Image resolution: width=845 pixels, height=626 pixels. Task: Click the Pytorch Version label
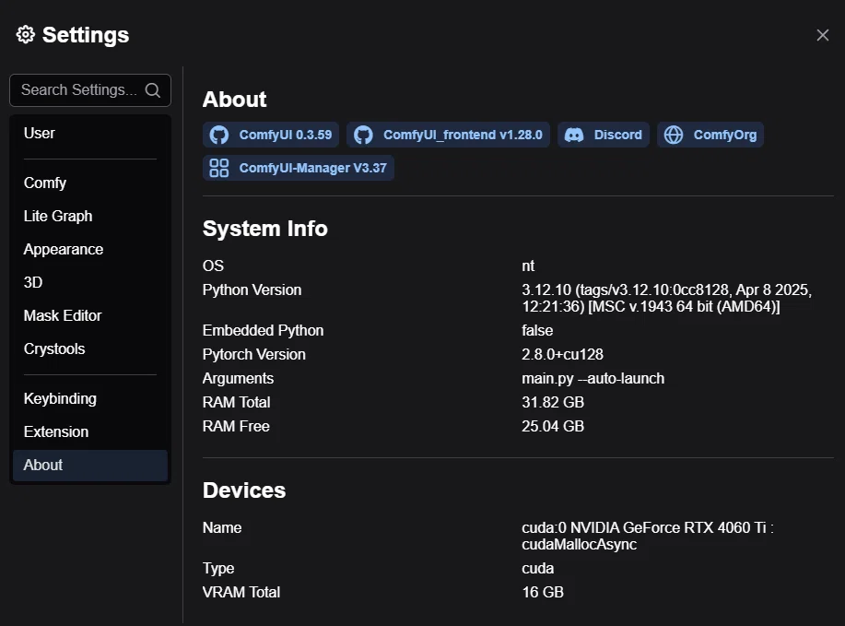click(x=253, y=354)
